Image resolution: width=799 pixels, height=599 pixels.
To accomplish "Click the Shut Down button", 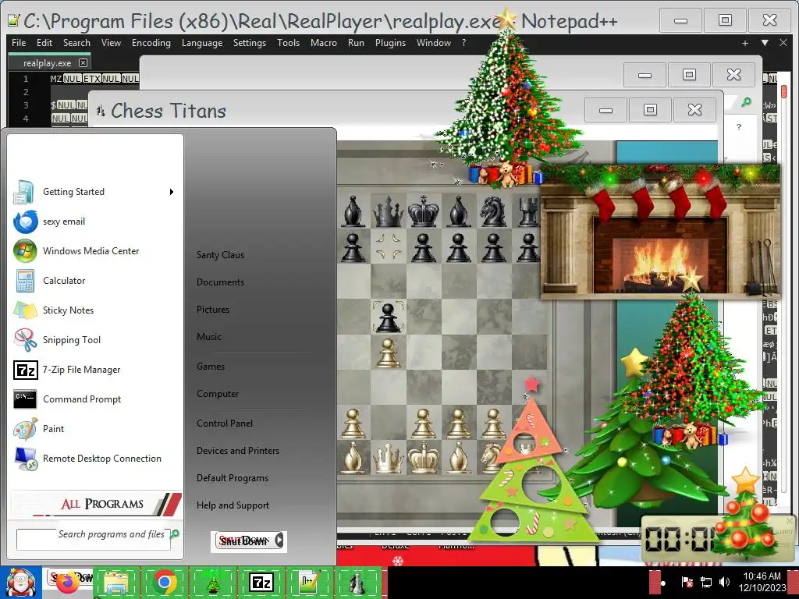I will (x=243, y=541).
